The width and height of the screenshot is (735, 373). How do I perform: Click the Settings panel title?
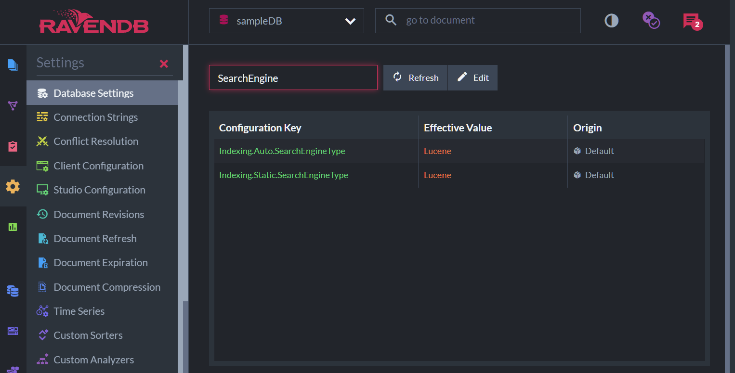coord(60,63)
